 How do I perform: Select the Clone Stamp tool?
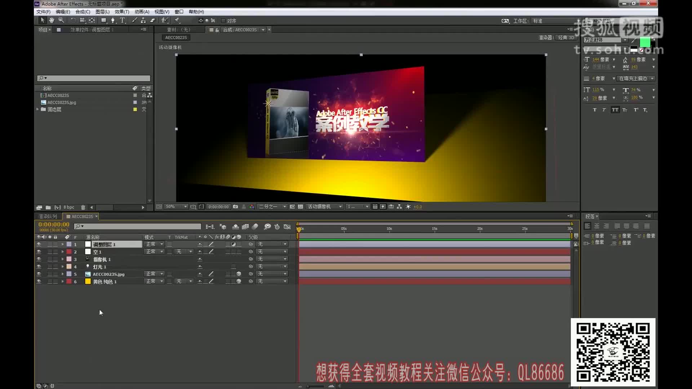coord(143,21)
